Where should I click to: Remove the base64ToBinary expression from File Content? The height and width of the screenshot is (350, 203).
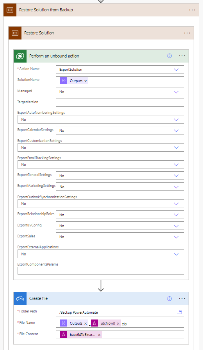[x=100, y=335]
